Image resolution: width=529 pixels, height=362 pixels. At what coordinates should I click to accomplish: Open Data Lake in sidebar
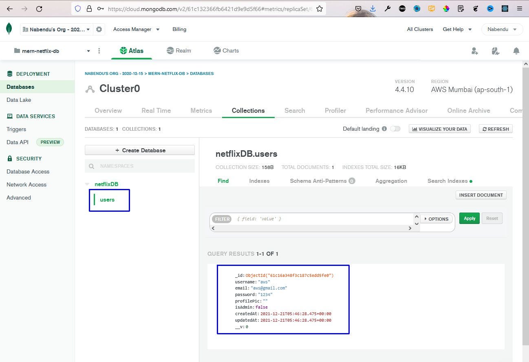[x=19, y=100]
